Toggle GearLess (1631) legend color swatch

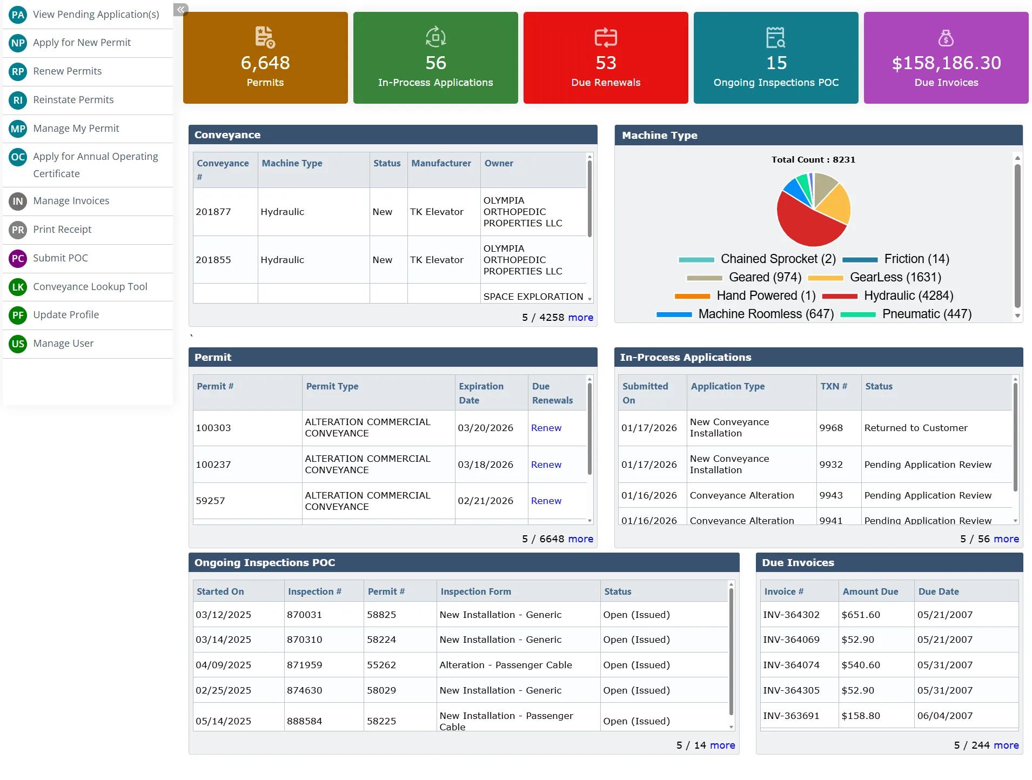click(x=826, y=278)
